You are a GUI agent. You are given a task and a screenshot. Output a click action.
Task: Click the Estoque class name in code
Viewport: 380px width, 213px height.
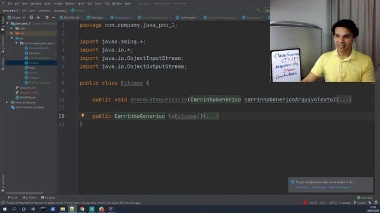tap(132, 83)
